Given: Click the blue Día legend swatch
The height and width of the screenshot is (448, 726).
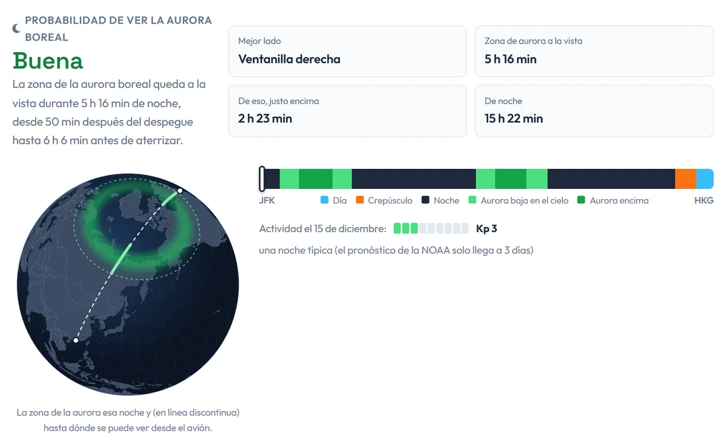Looking at the screenshot, I should 324,200.
